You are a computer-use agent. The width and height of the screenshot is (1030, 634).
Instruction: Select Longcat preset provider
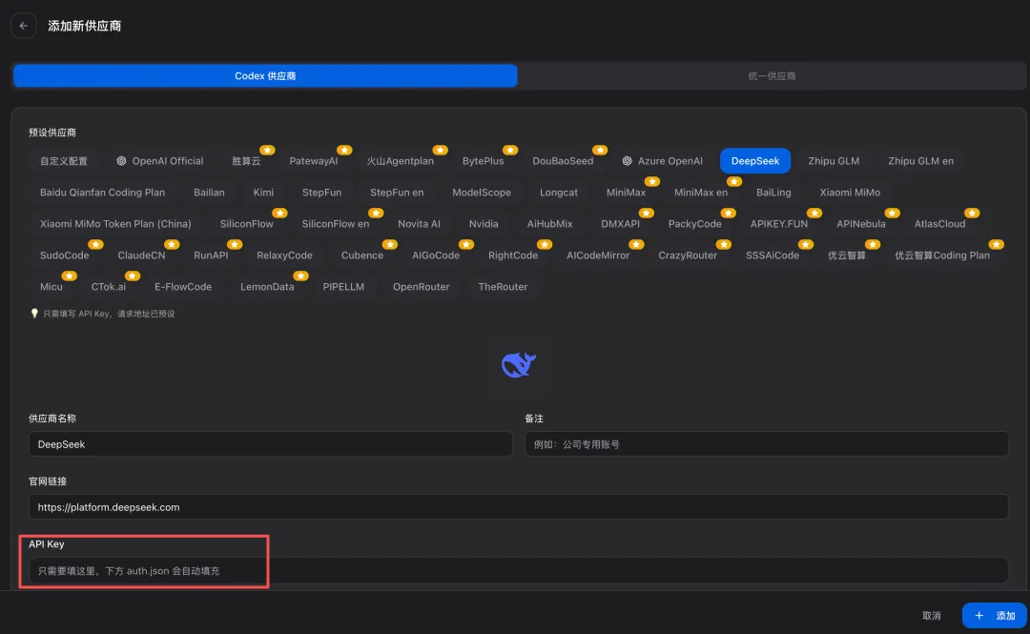pyautogui.click(x=559, y=193)
